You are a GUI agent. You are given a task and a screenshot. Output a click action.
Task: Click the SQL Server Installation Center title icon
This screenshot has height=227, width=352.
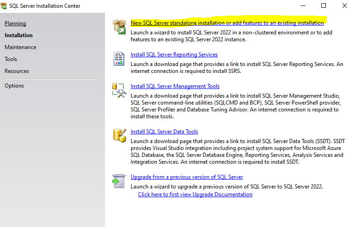click(4, 6)
